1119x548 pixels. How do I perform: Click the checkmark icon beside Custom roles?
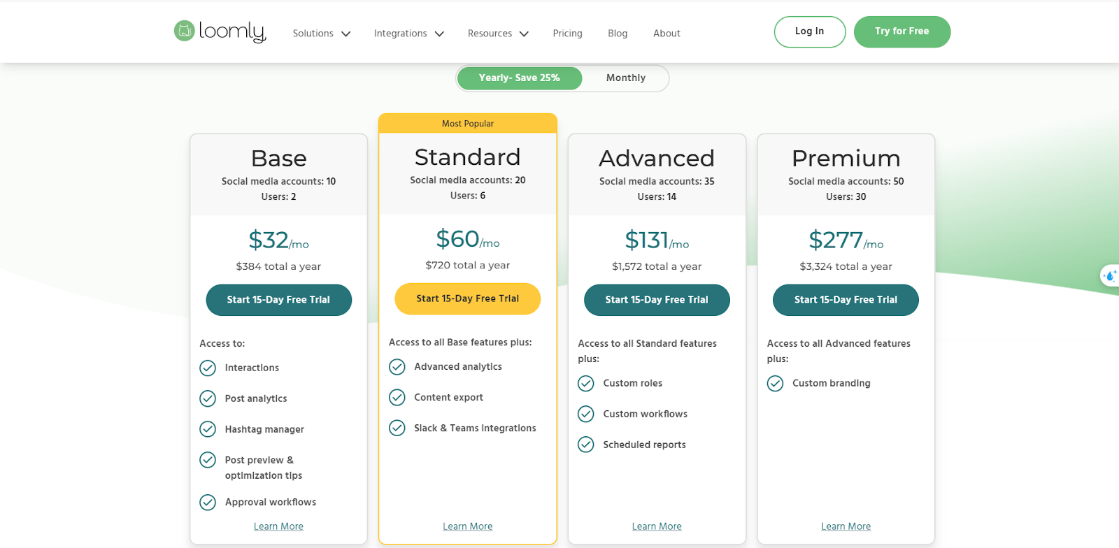[x=586, y=383]
